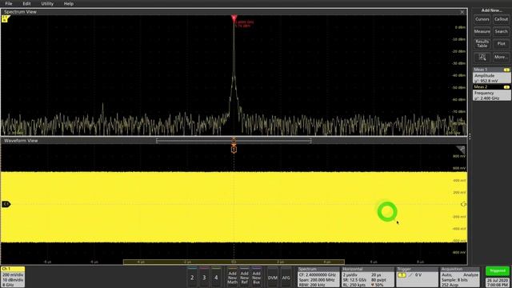The image size is (512, 288).
Task: Close the Spectrum View panel
Action: click(x=462, y=12)
